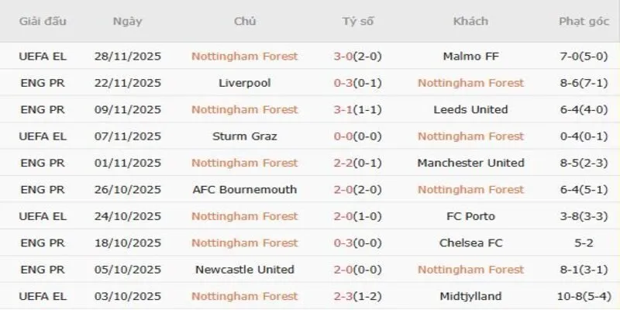This screenshot has width=620, height=310.
Task: Select the 28/11/2025 match date
Action: pos(127,56)
